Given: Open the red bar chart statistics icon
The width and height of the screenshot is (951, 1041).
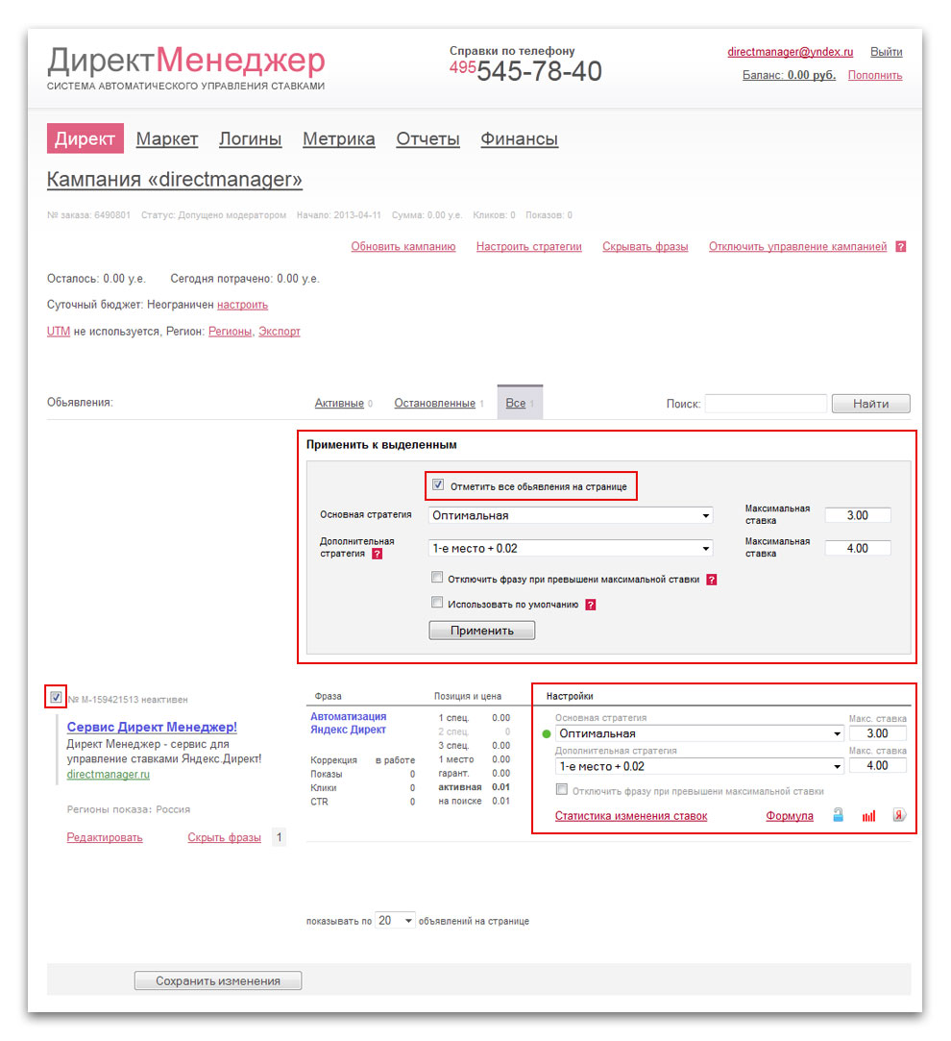Looking at the screenshot, I should pos(868,816).
